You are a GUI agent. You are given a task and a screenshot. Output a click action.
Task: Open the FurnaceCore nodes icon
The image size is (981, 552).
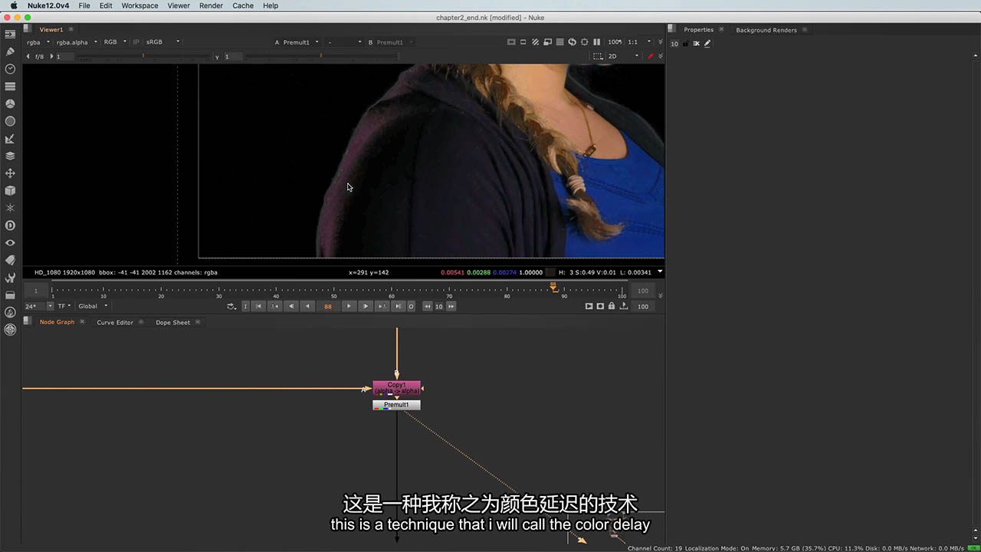(x=10, y=312)
